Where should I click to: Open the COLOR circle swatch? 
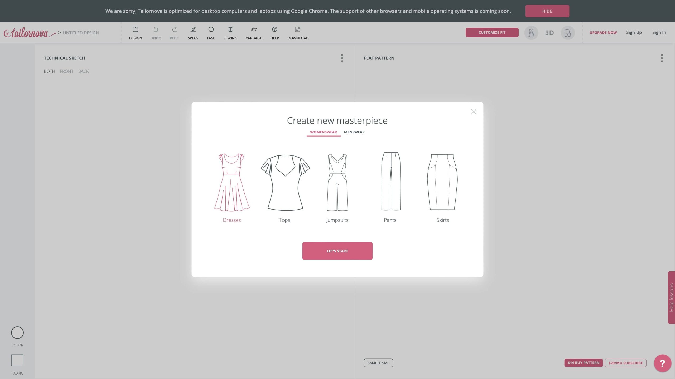pyautogui.click(x=17, y=333)
